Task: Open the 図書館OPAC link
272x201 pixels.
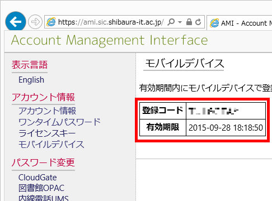Action: coord(41,188)
